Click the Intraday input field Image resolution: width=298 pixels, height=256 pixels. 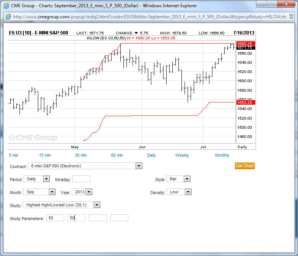coord(81,179)
